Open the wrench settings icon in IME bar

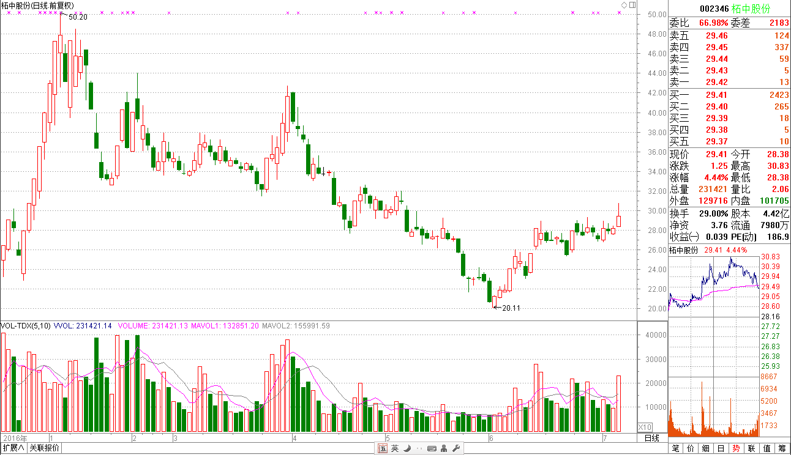pos(455,448)
